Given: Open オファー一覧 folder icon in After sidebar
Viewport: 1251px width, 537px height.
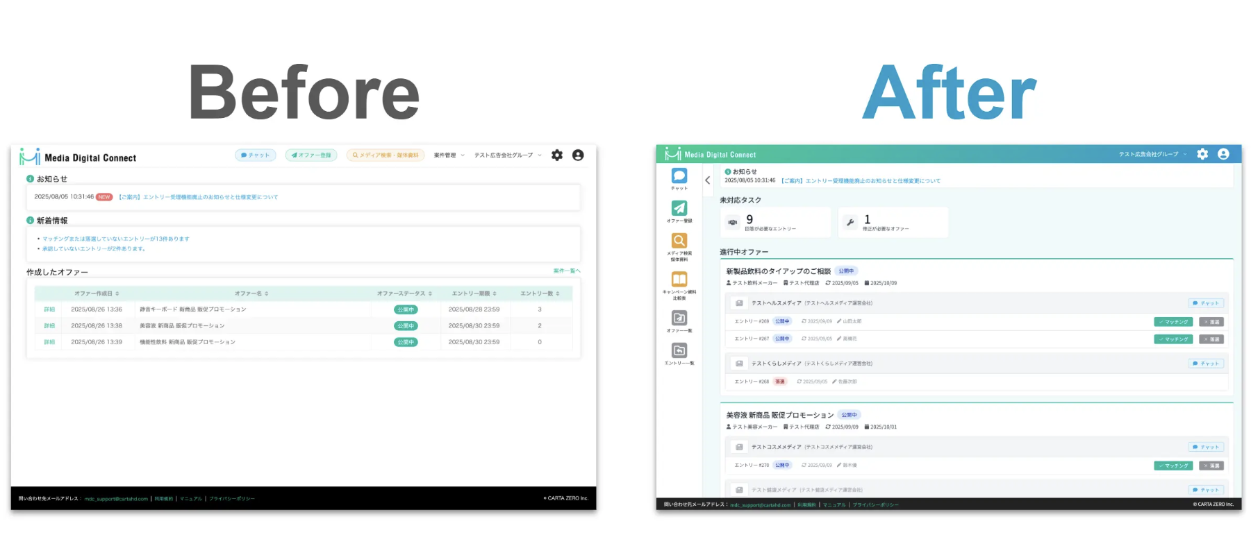Looking at the screenshot, I should (679, 318).
